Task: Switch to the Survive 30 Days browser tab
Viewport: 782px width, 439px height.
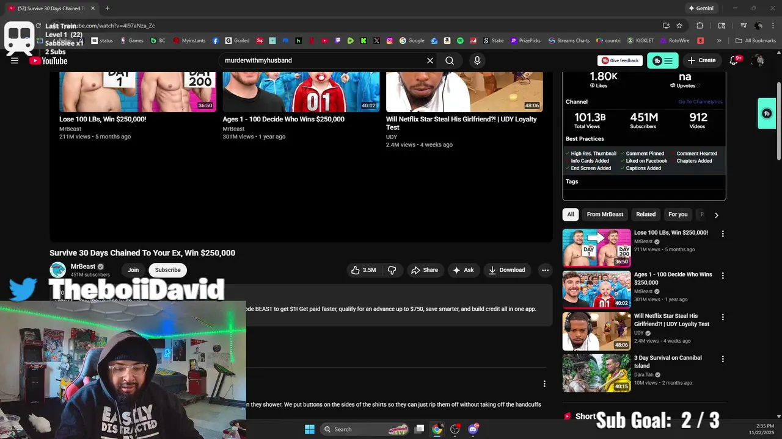Action: 50,8
